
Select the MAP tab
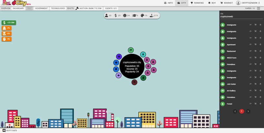(29, 8)
